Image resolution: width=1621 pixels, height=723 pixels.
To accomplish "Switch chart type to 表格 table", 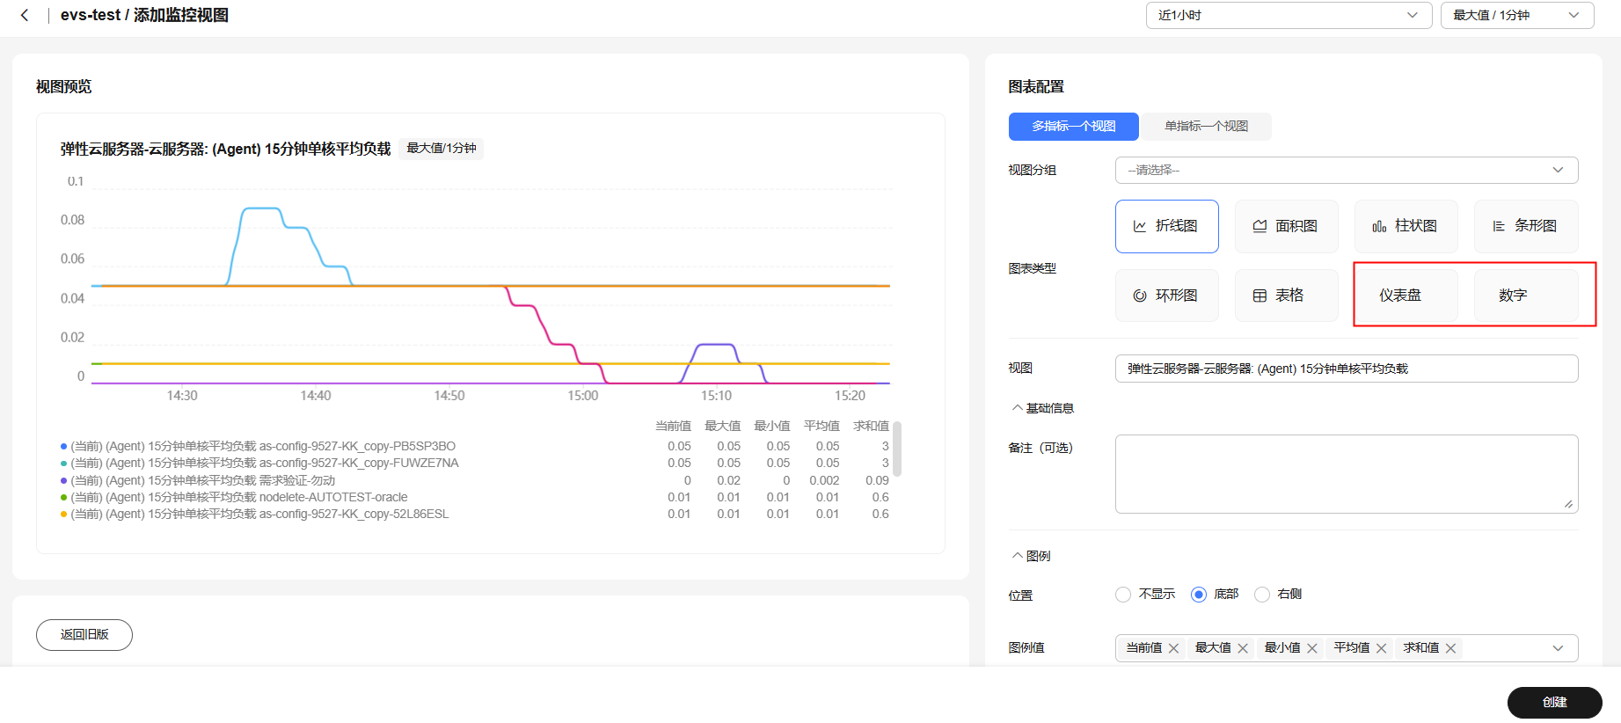I will (1287, 296).
